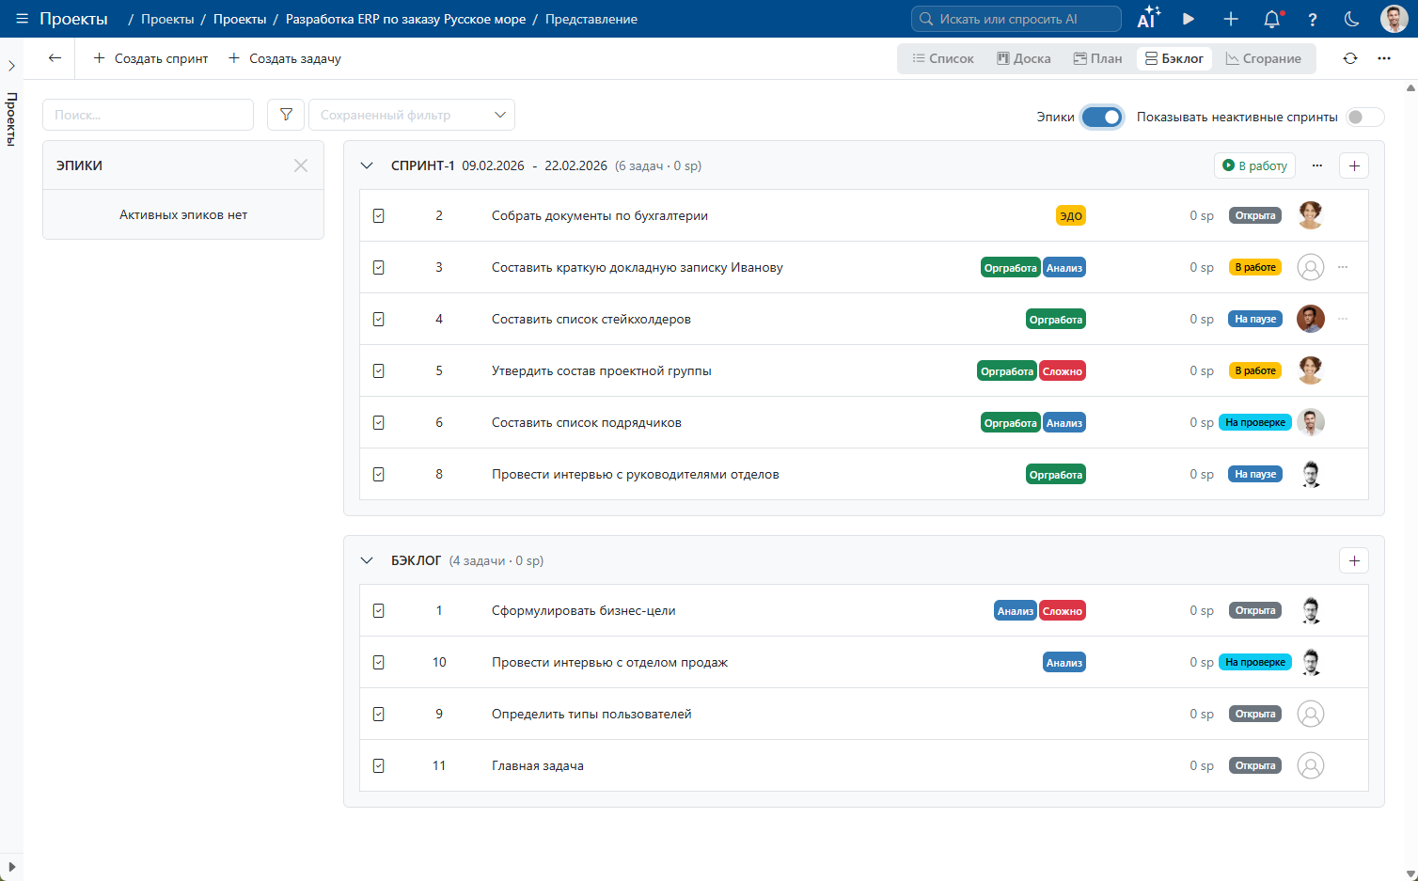Click empty assignee icon for Главная задача
Image resolution: width=1418 pixels, height=881 pixels.
point(1311,765)
